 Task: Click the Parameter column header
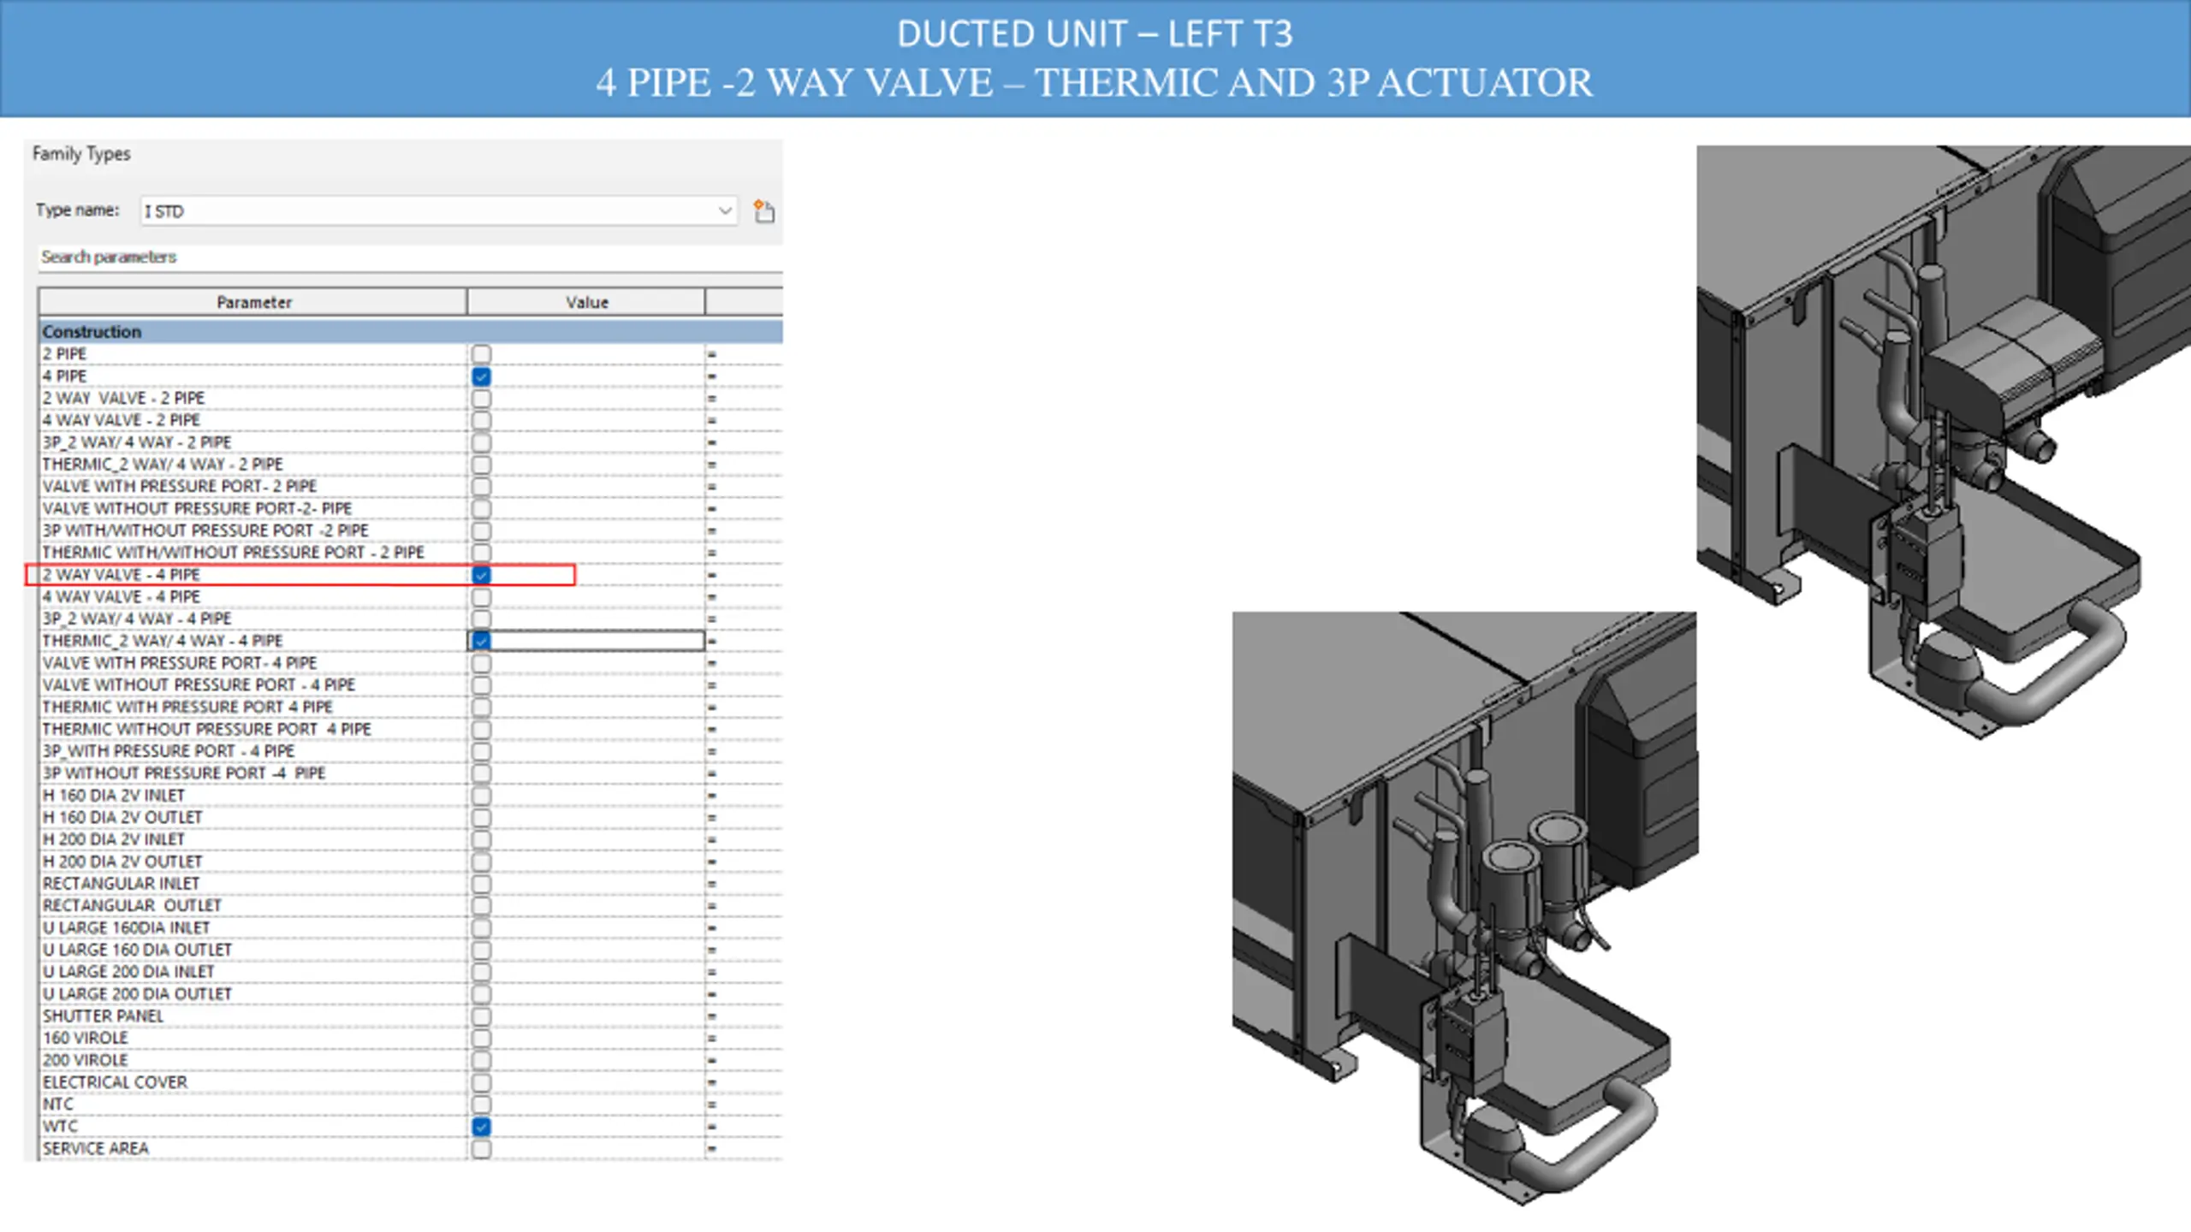(x=253, y=302)
